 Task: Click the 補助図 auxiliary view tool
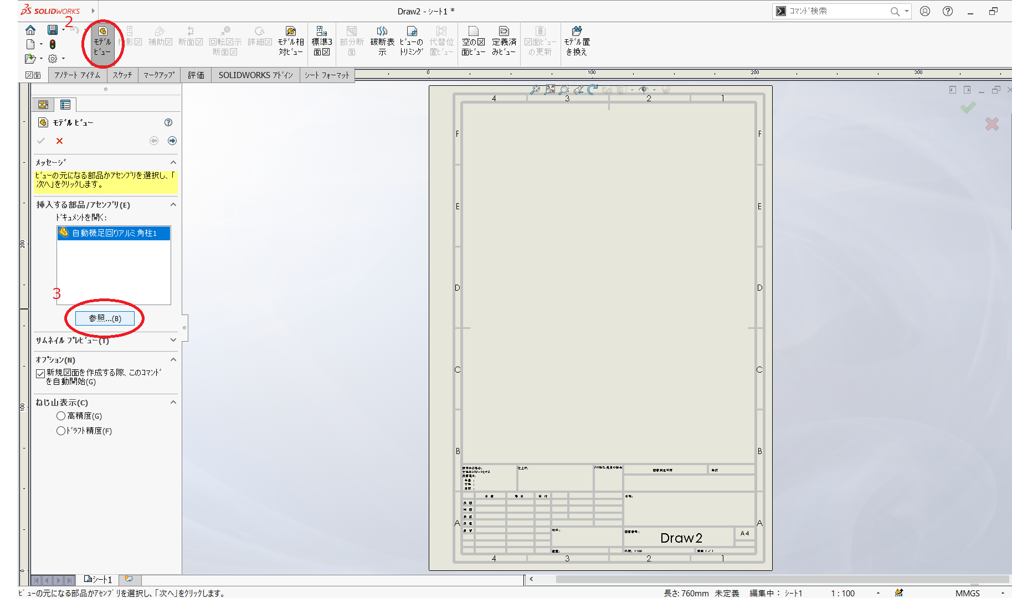point(160,37)
